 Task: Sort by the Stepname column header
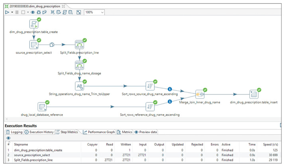click(21, 144)
